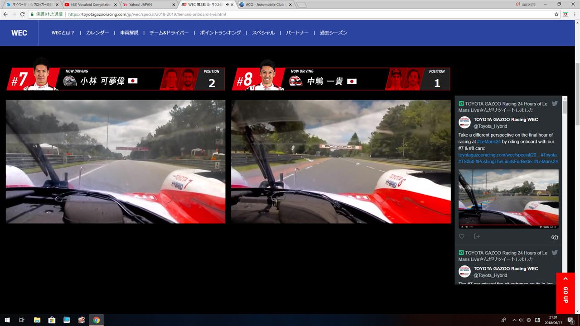
Task: Mute audio icon on WEC tab
Action: (x=227, y=5)
